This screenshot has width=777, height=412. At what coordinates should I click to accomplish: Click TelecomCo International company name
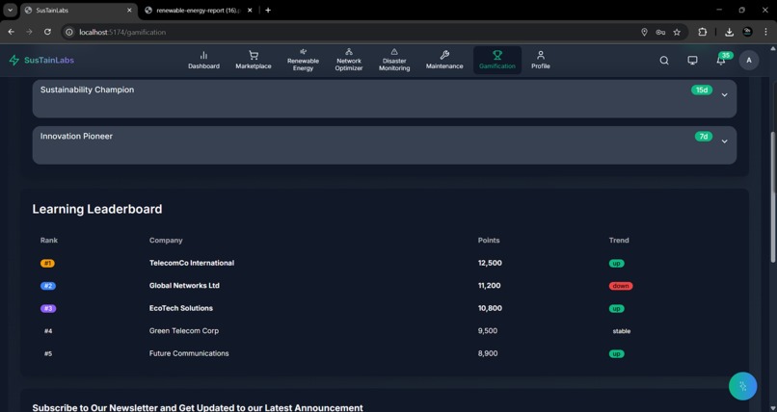(192, 263)
